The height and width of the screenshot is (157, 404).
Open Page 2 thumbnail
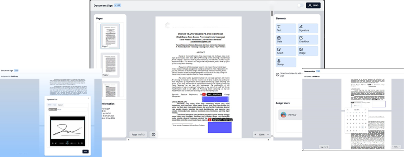110,65
